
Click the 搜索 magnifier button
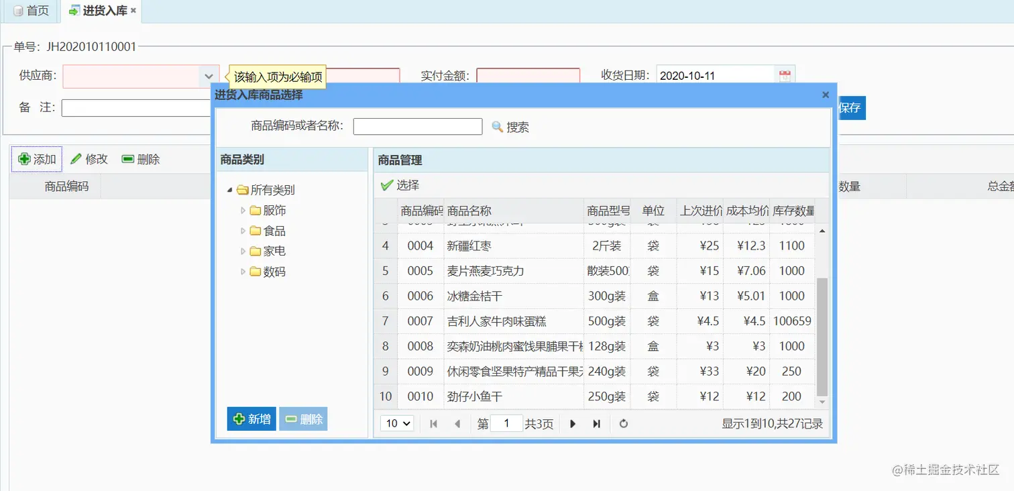pyautogui.click(x=510, y=127)
